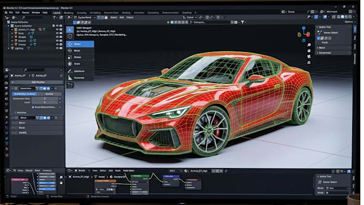The height and width of the screenshot is (205, 364).
Task: Click the Subdivision Surface type button
Action: [25, 94]
